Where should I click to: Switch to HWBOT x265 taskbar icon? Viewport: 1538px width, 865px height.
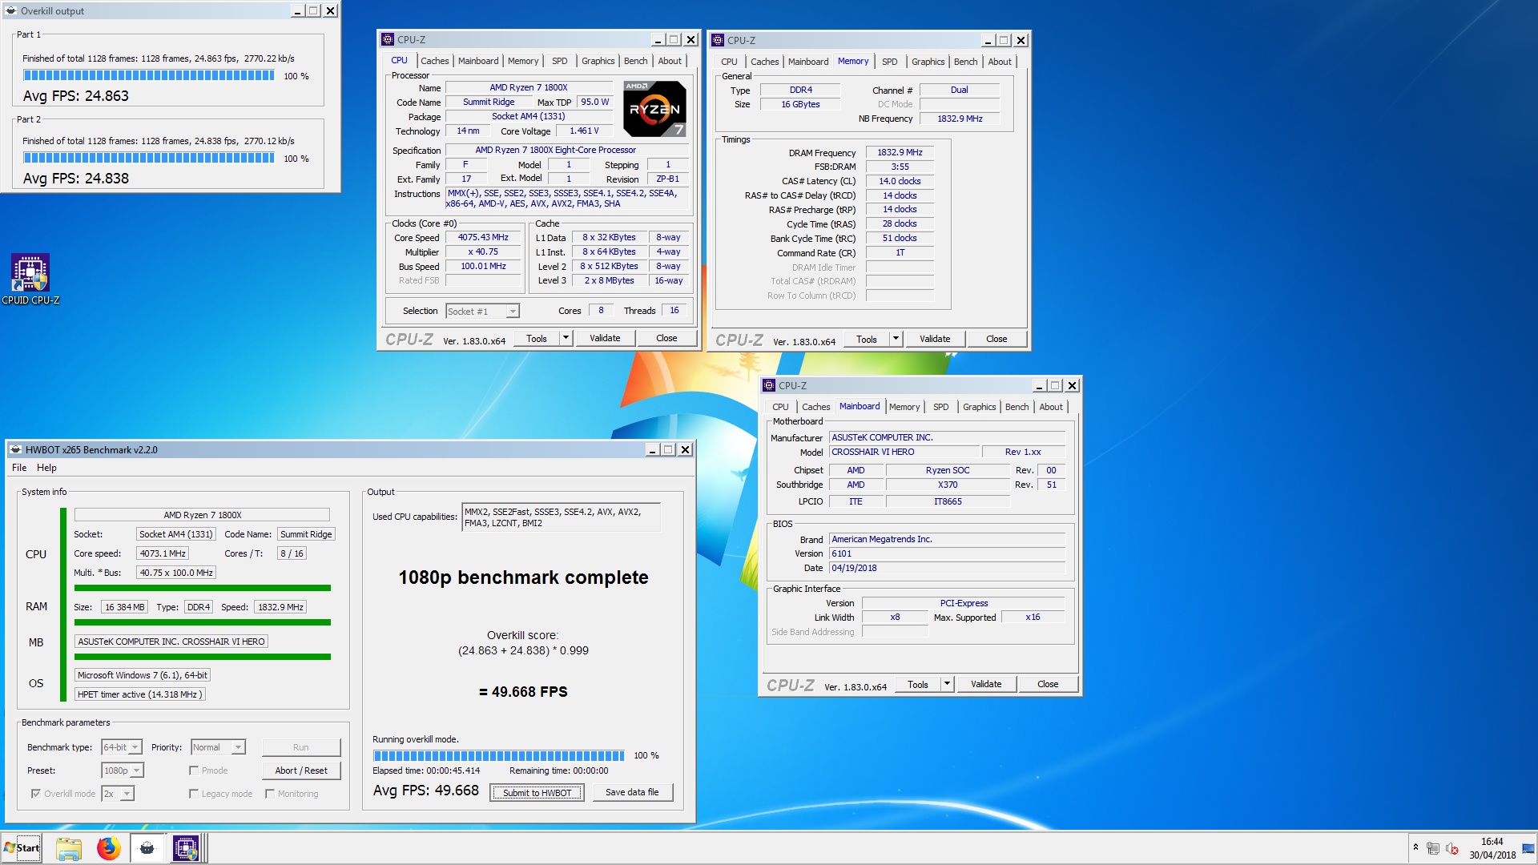coord(147,848)
